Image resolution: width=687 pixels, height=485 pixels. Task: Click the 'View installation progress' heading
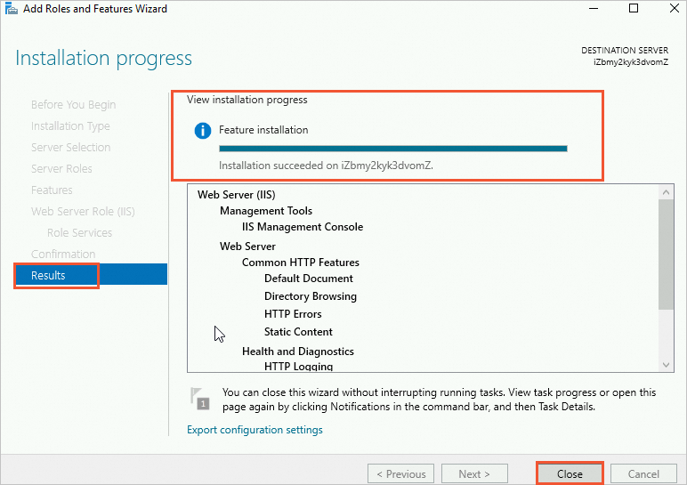tap(247, 100)
